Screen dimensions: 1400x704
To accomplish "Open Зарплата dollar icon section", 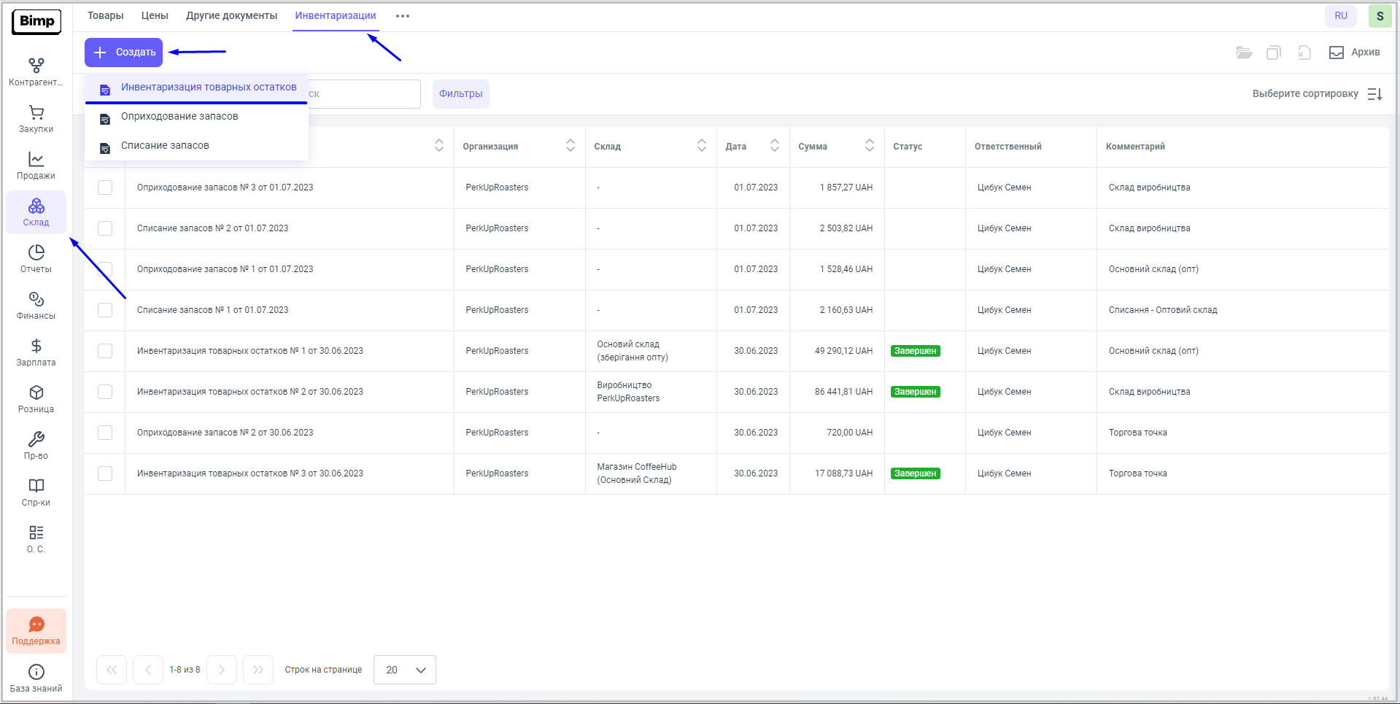I will 36,352.
